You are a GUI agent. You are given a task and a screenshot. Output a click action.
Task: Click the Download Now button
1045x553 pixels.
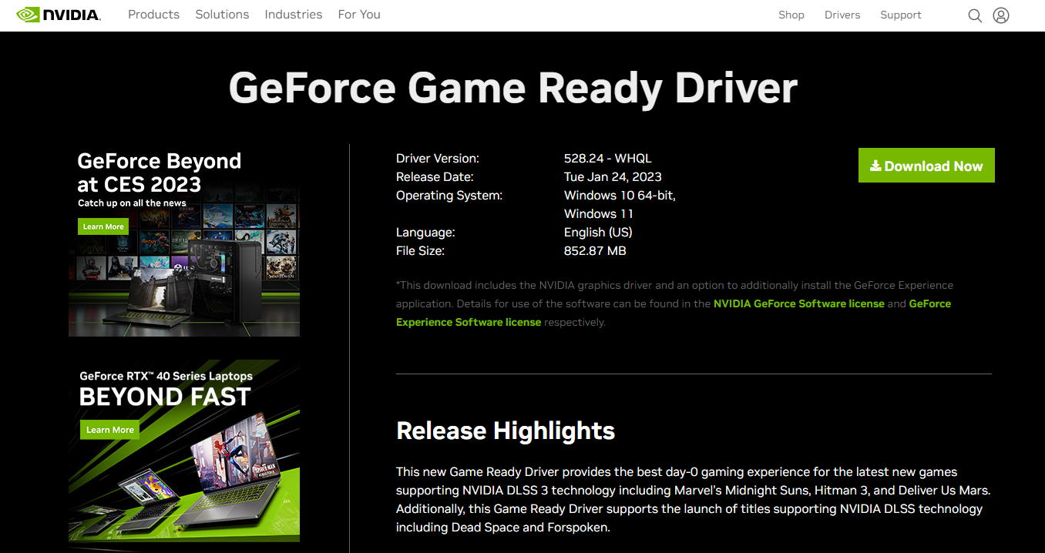(x=926, y=166)
